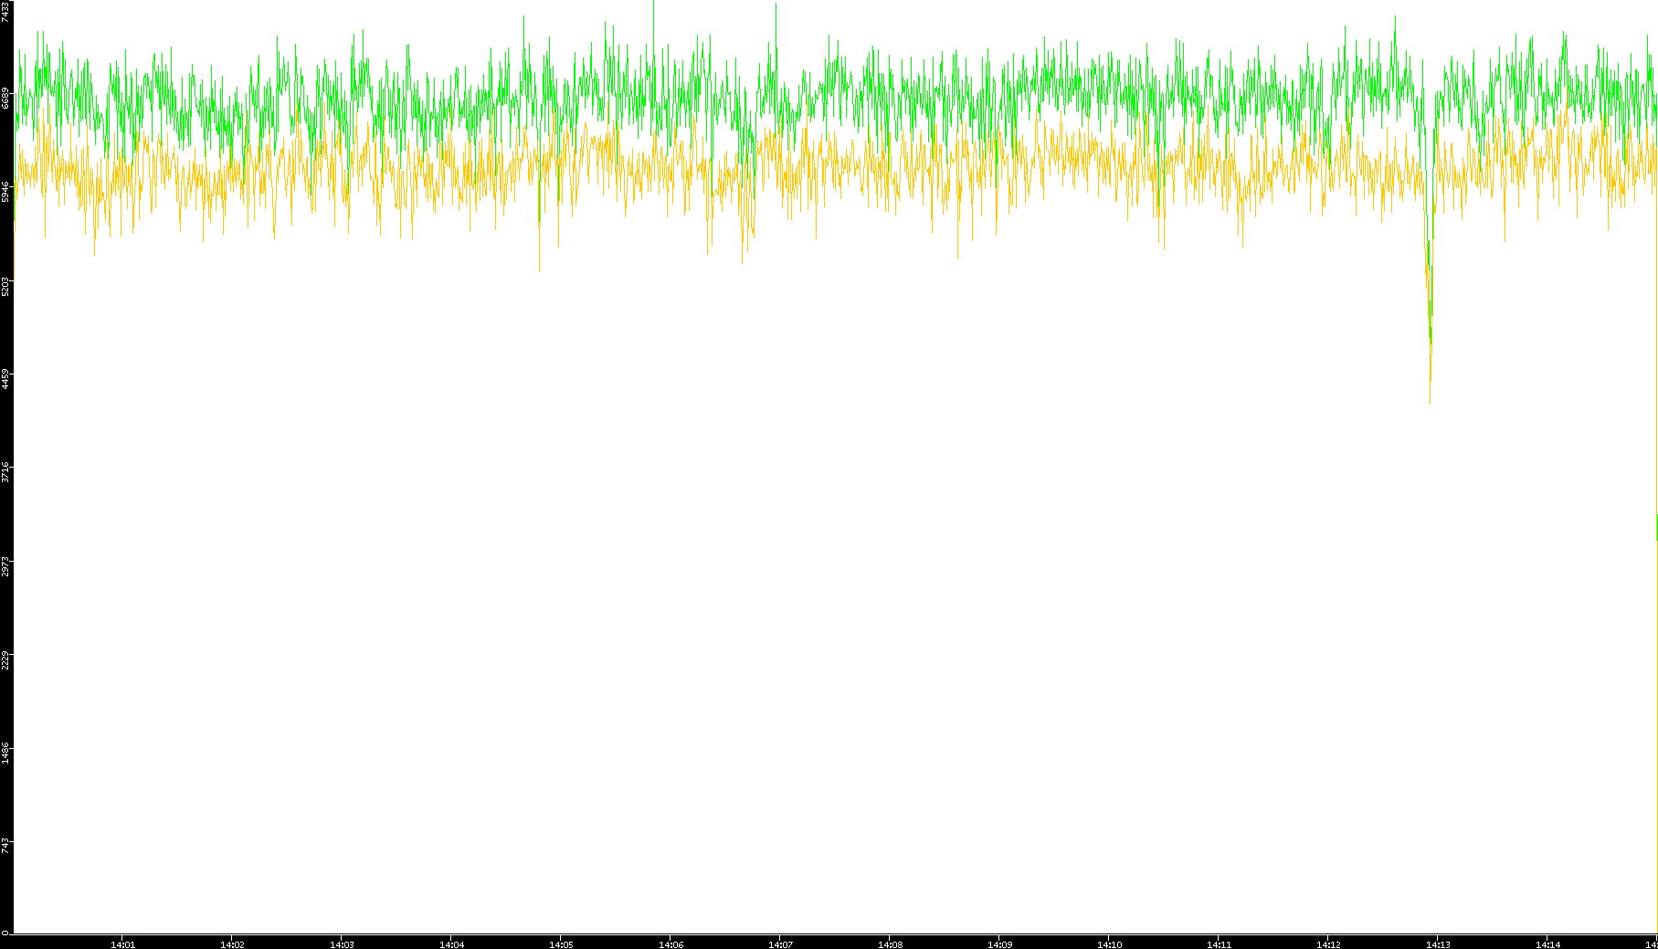This screenshot has width=1658, height=949.
Task: Click the 6689 y-axis label
Action: click(5, 98)
